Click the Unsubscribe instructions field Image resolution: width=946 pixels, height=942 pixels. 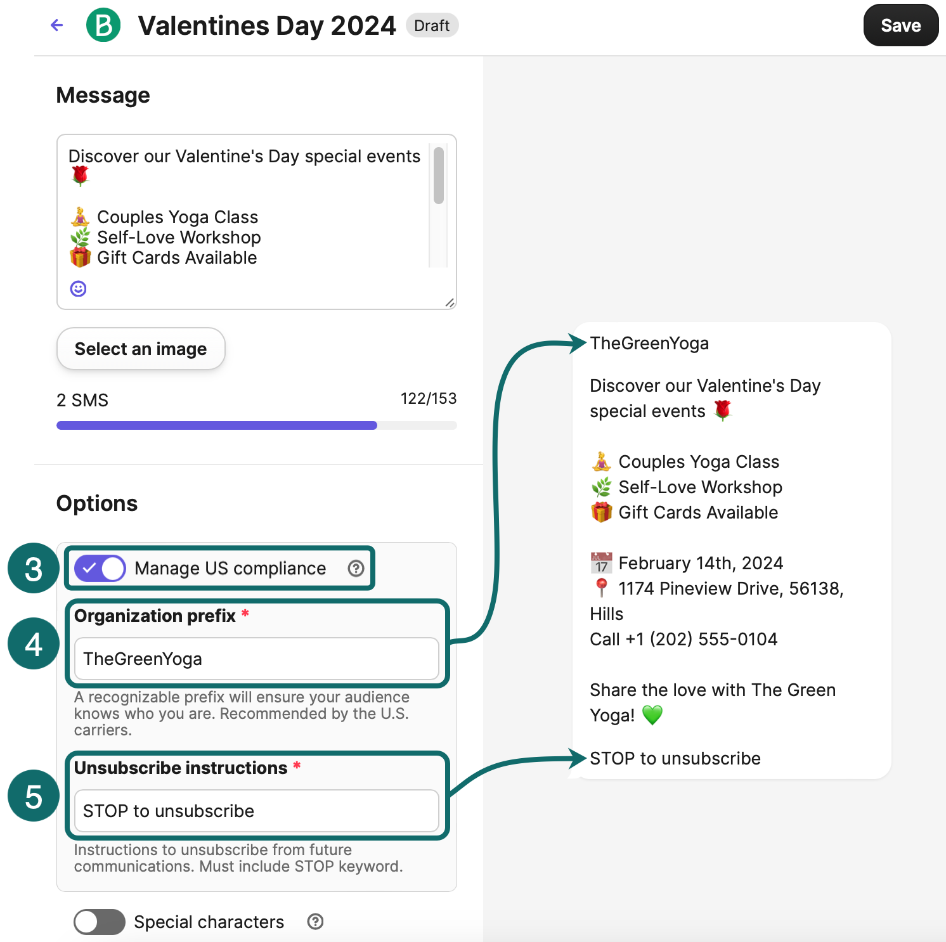[256, 811]
